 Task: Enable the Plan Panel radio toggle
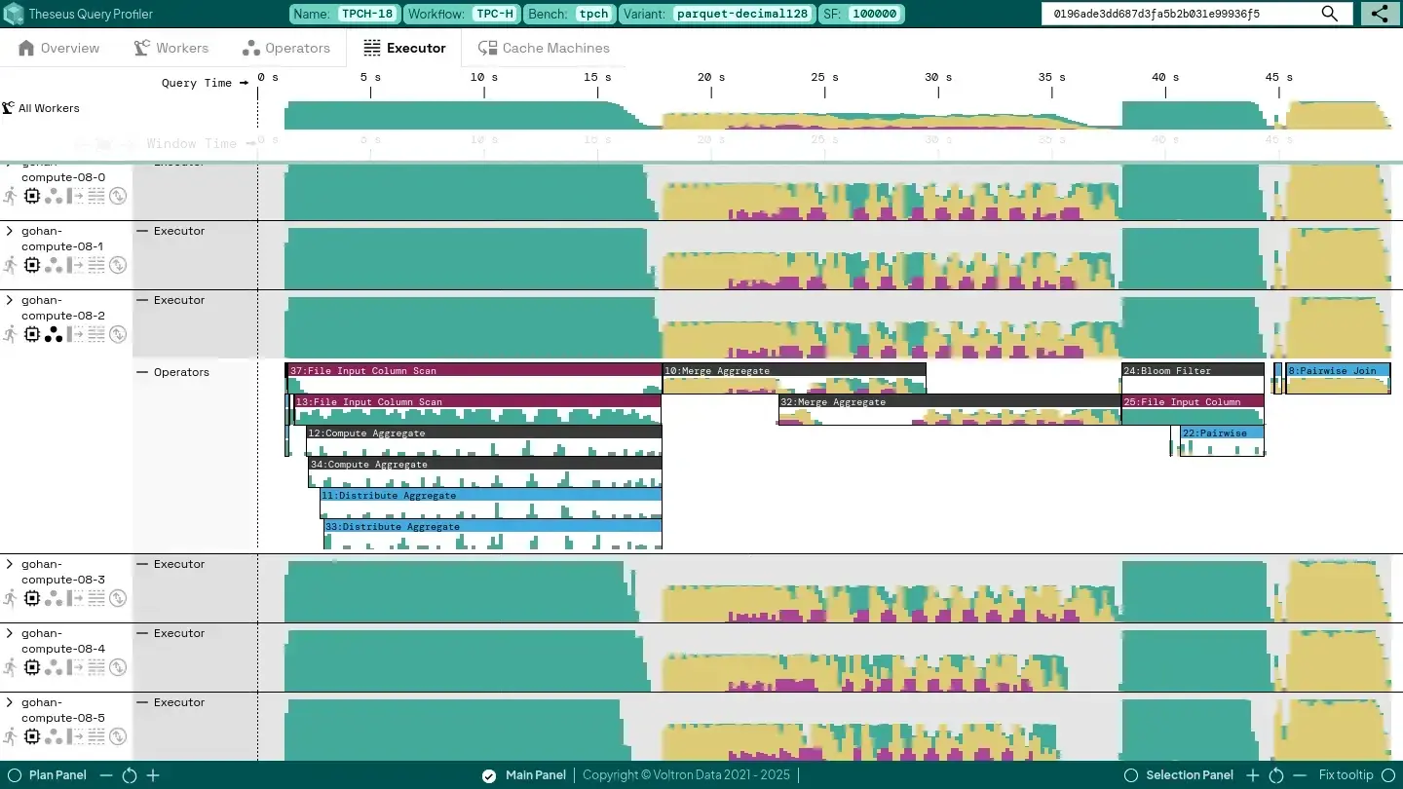(x=14, y=775)
